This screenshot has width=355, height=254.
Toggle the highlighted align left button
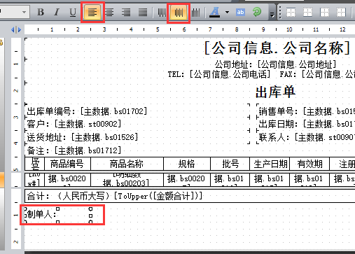tap(92, 12)
